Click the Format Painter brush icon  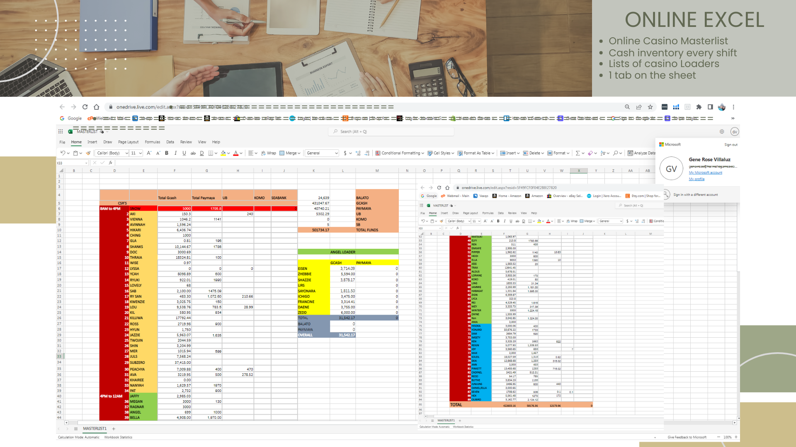coord(88,153)
